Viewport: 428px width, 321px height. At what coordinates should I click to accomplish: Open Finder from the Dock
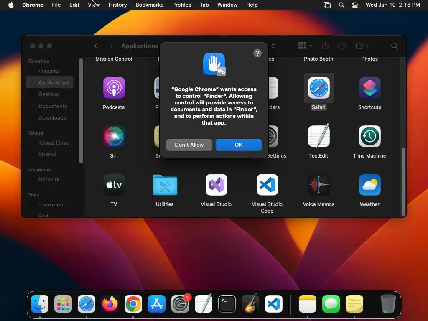point(40,304)
